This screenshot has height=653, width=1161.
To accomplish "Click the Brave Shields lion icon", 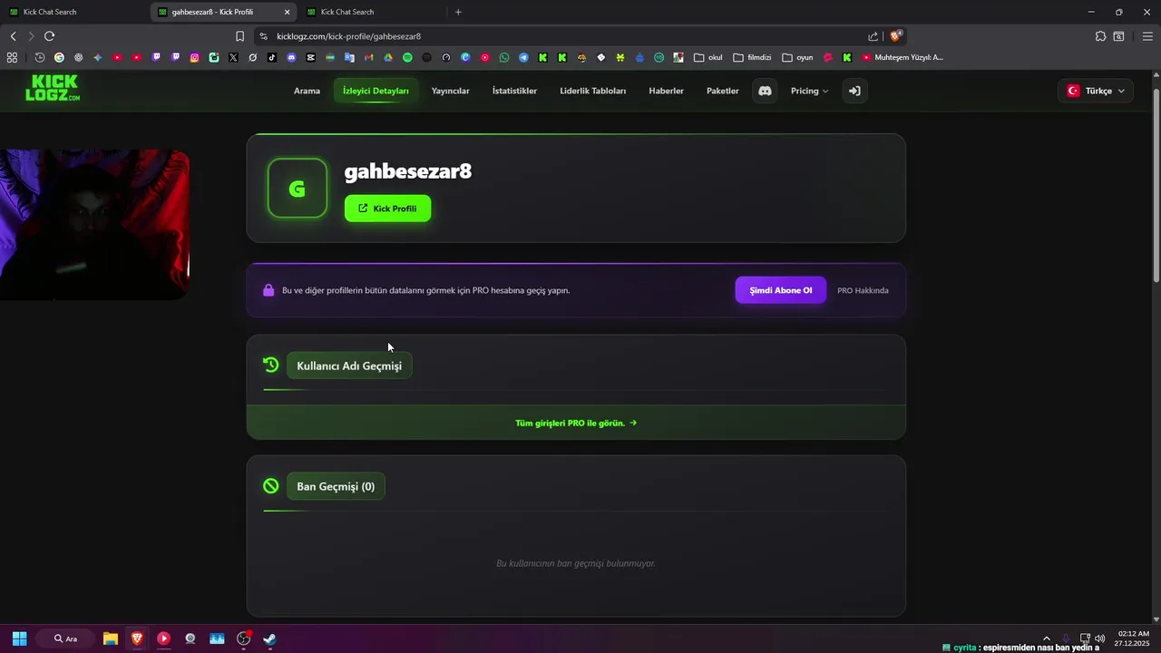I will 895,36.
